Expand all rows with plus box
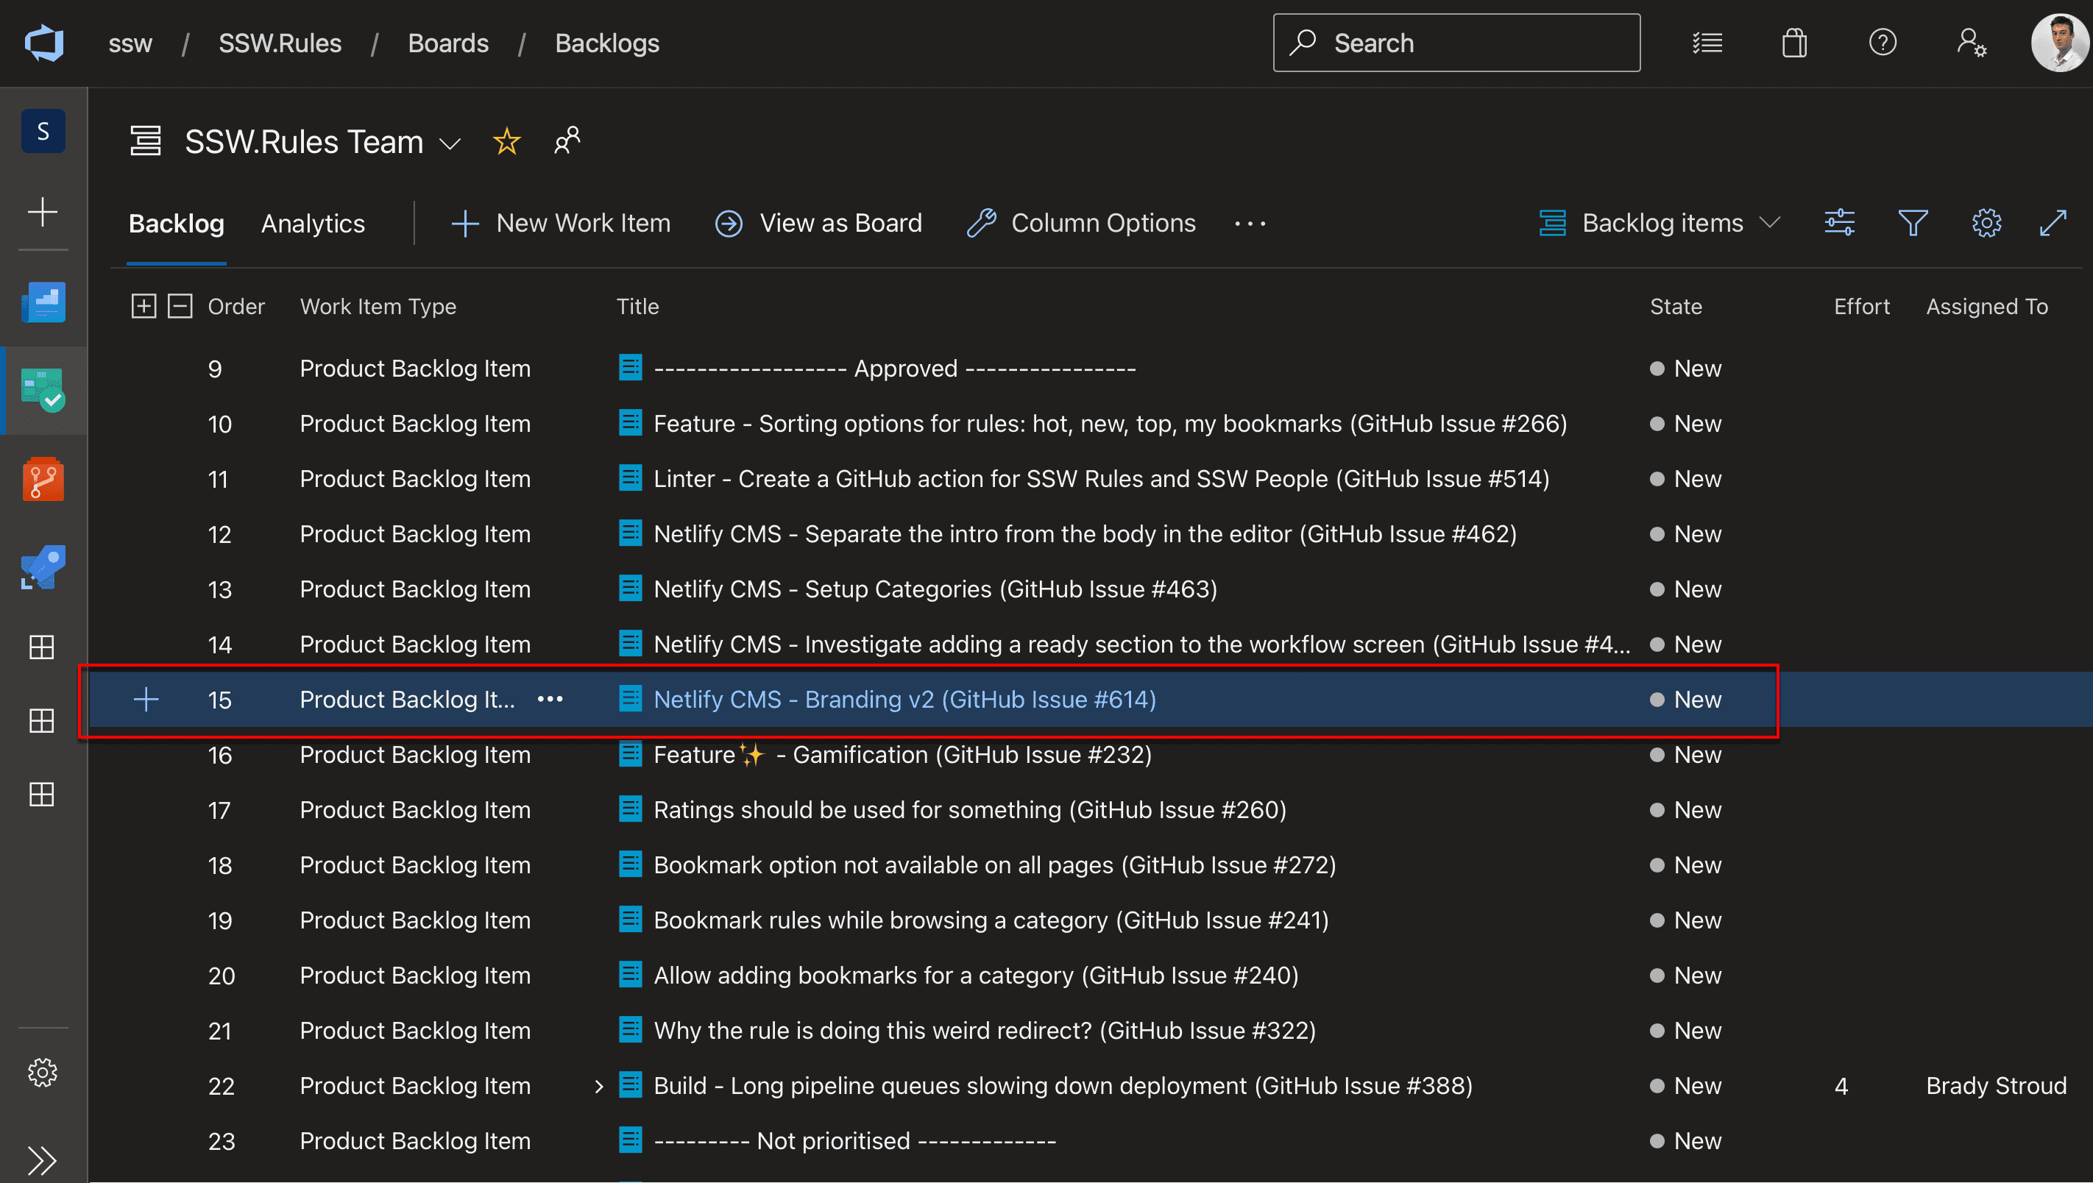 click(x=144, y=306)
